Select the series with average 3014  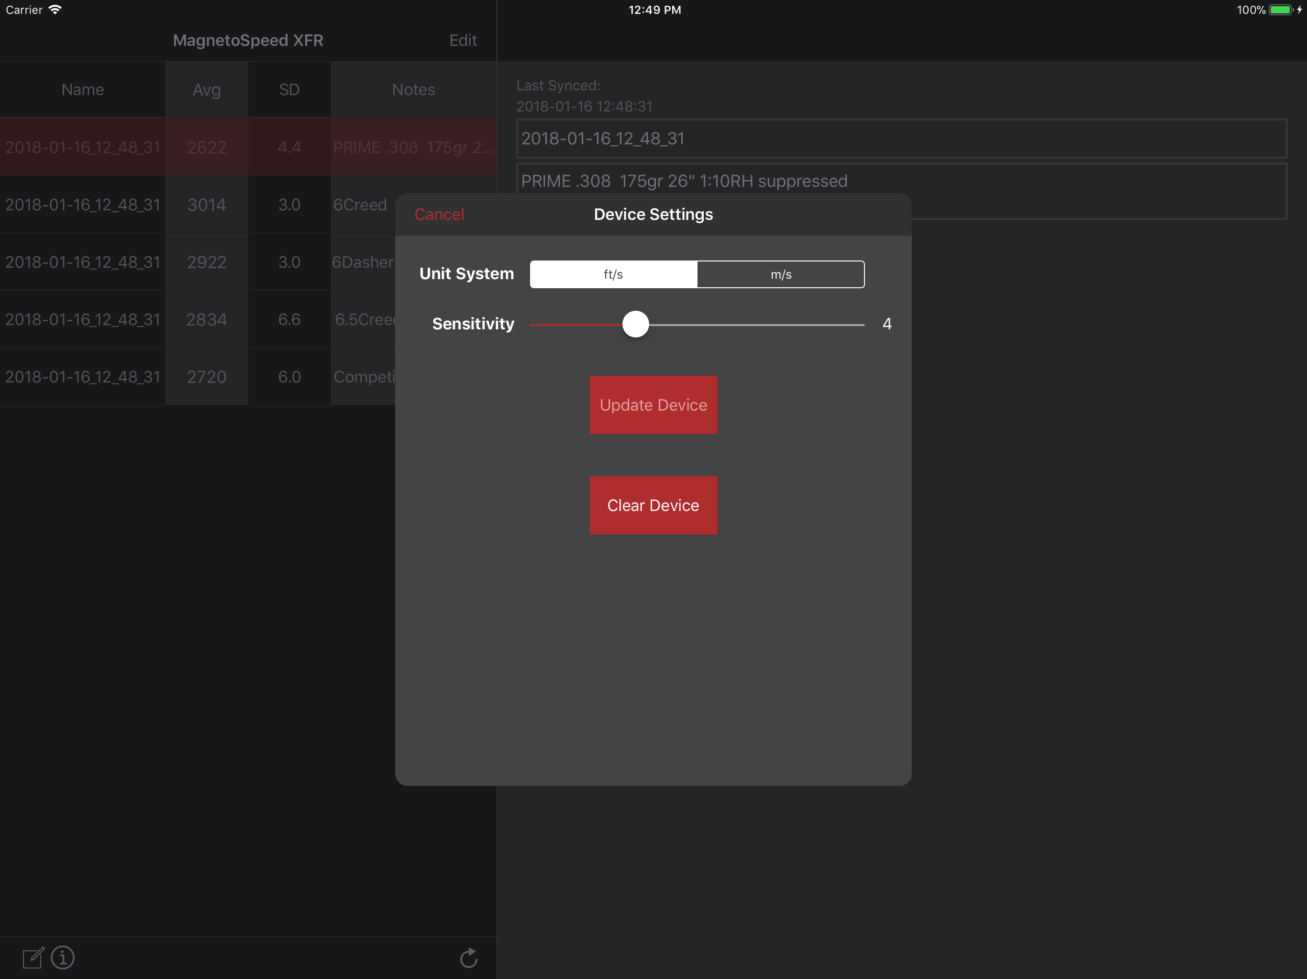point(206,205)
